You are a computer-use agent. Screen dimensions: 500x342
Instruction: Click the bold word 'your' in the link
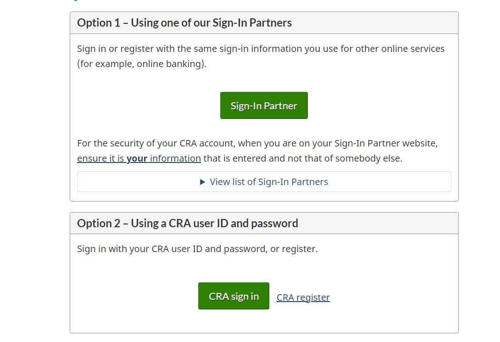tap(137, 158)
